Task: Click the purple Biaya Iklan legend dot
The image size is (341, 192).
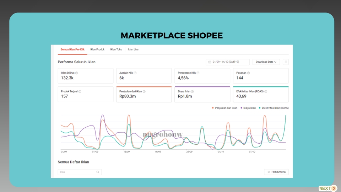Action: click(242, 108)
